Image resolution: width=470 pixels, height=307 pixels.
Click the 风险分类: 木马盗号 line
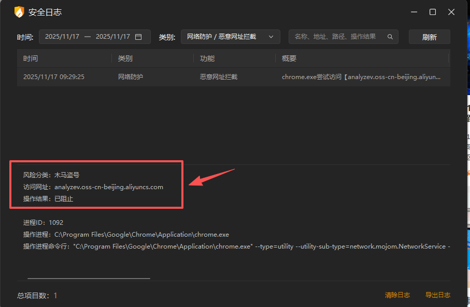pyautogui.click(x=51, y=175)
